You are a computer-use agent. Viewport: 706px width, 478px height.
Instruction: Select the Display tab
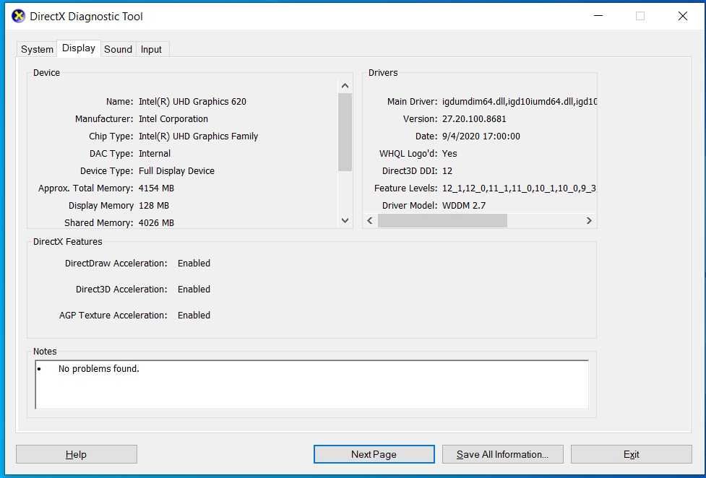[78, 48]
